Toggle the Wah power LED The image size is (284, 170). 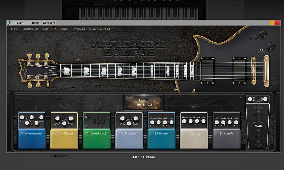[x=258, y=97]
